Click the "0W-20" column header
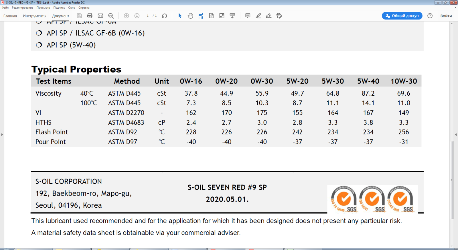 (226, 81)
